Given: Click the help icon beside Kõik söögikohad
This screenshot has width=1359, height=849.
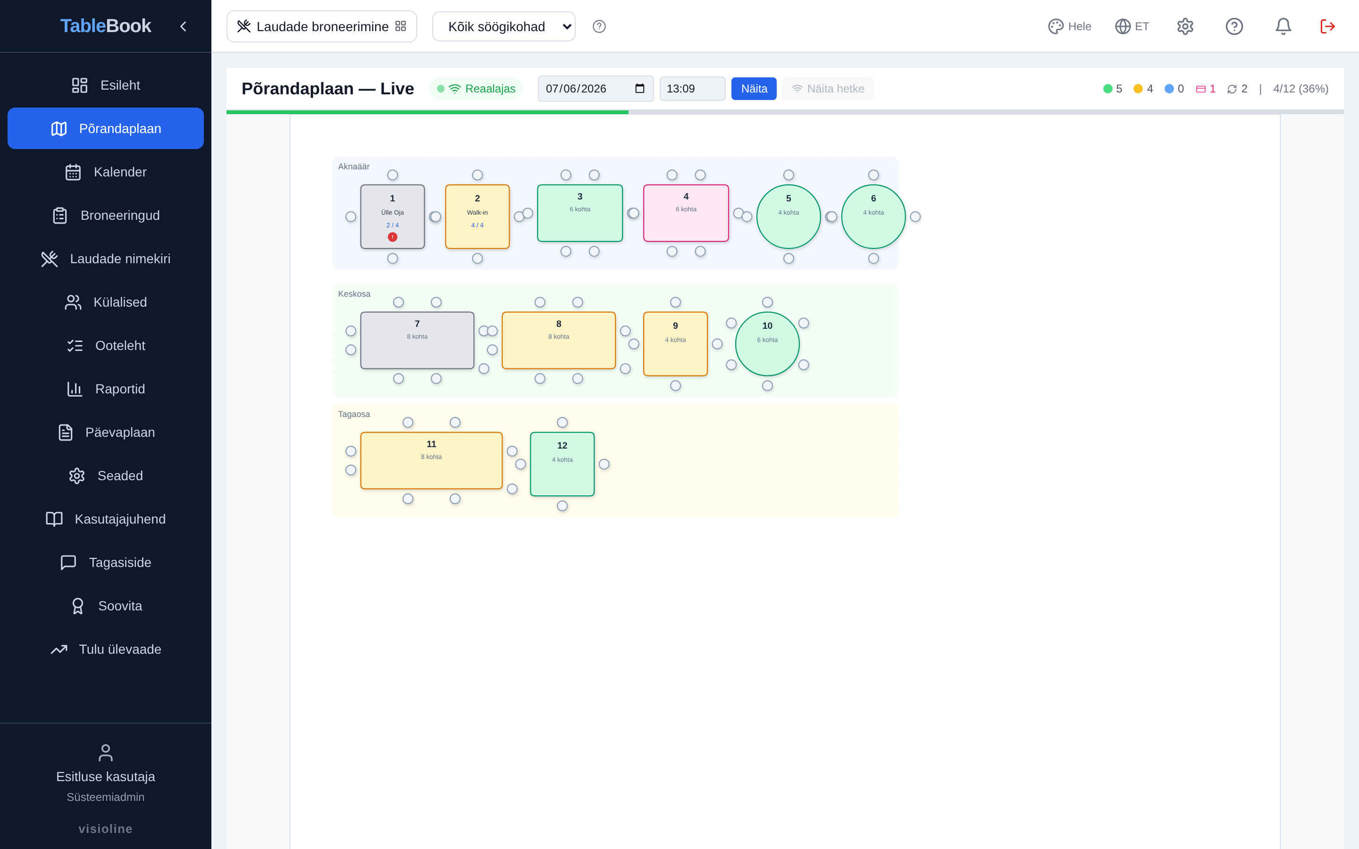Looking at the screenshot, I should click(599, 26).
